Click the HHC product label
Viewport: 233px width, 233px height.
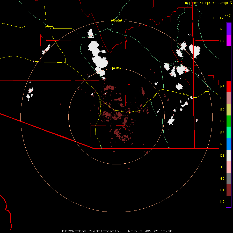pos(227,16)
